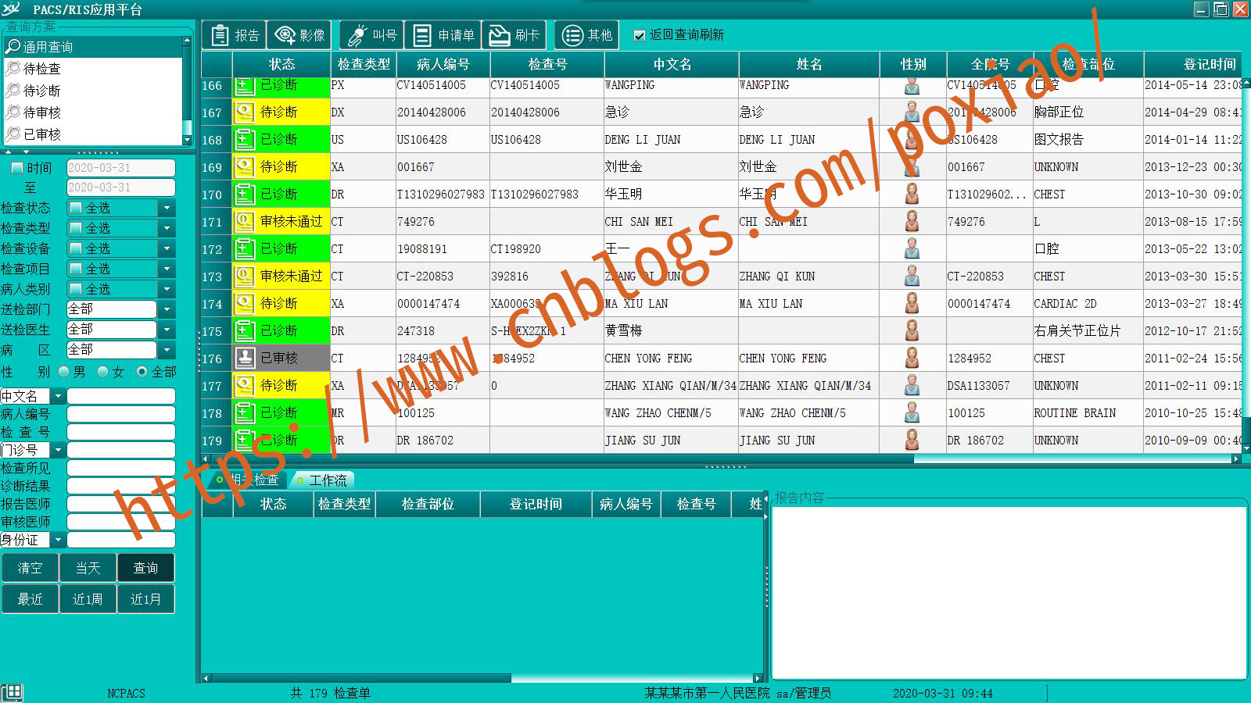This screenshot has height=703, width=1251.
Task: Open the 申请单 (Request Form) icon
Action: coord(443,34)
